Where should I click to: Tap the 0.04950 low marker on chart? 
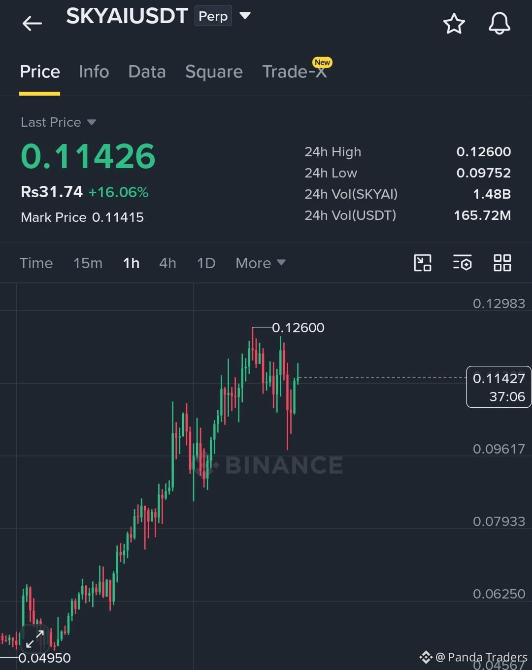[44, 658]
